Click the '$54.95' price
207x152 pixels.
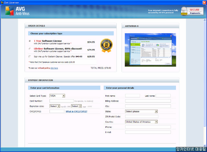pyautogui.click(x=91, y=42)
